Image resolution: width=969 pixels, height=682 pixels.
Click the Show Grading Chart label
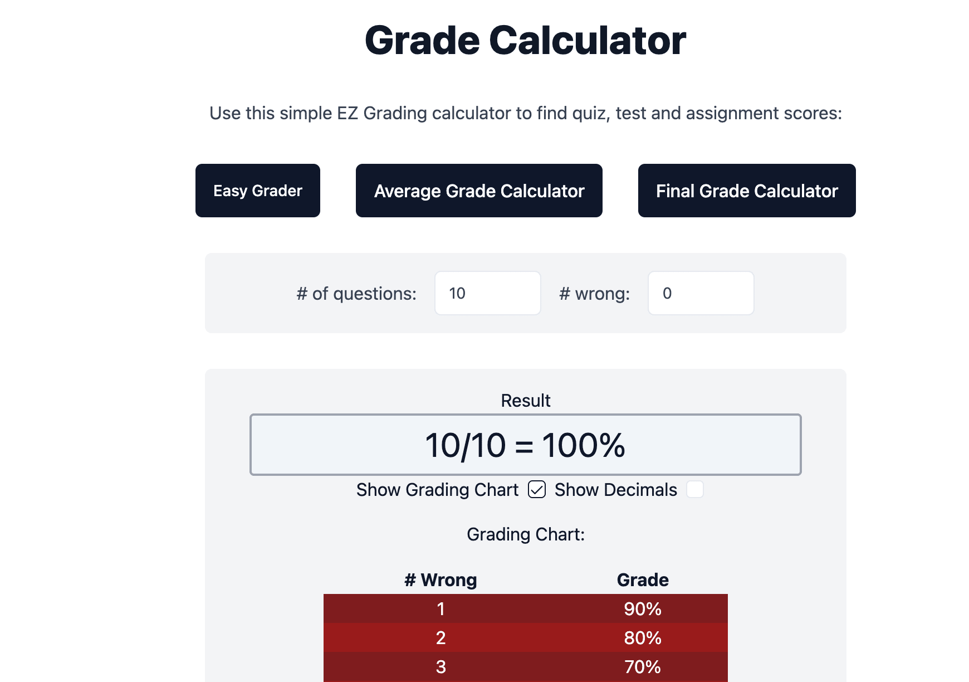pyautogui.click(x=437, y=489)
